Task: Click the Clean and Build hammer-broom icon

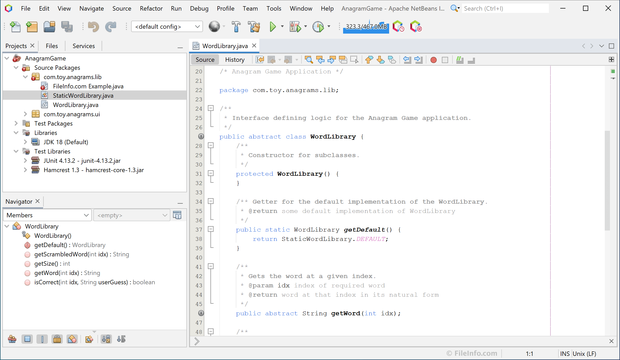Action: click(x=254, y=26)
